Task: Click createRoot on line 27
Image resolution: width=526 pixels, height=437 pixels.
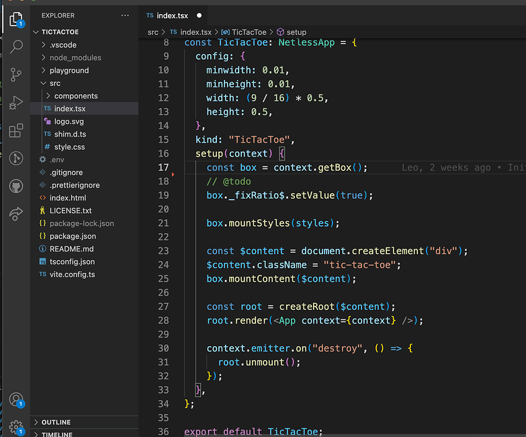Action: click(307, 307)
